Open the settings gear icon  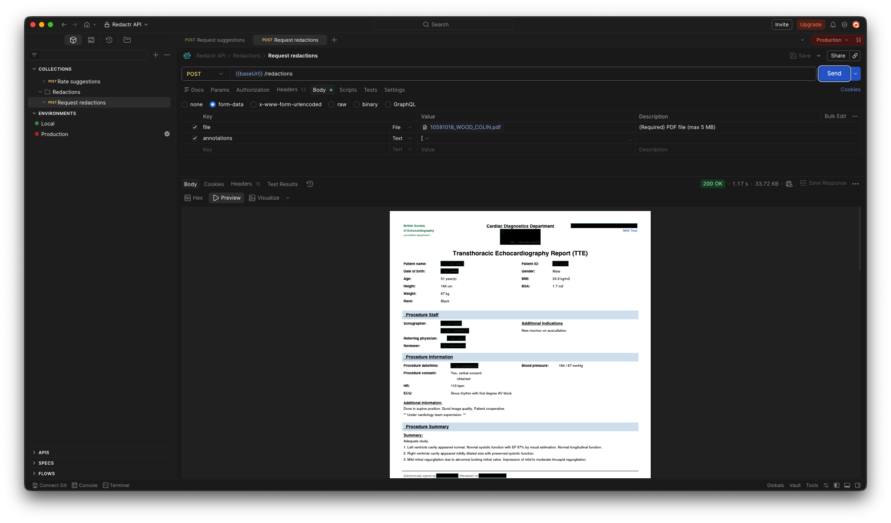[x=845, y=25]
